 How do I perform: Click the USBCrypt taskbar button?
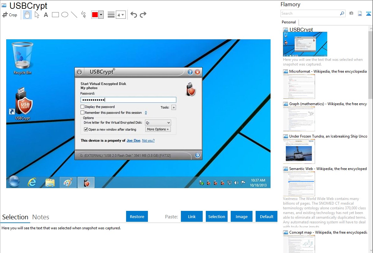click(x=86, y=182)
